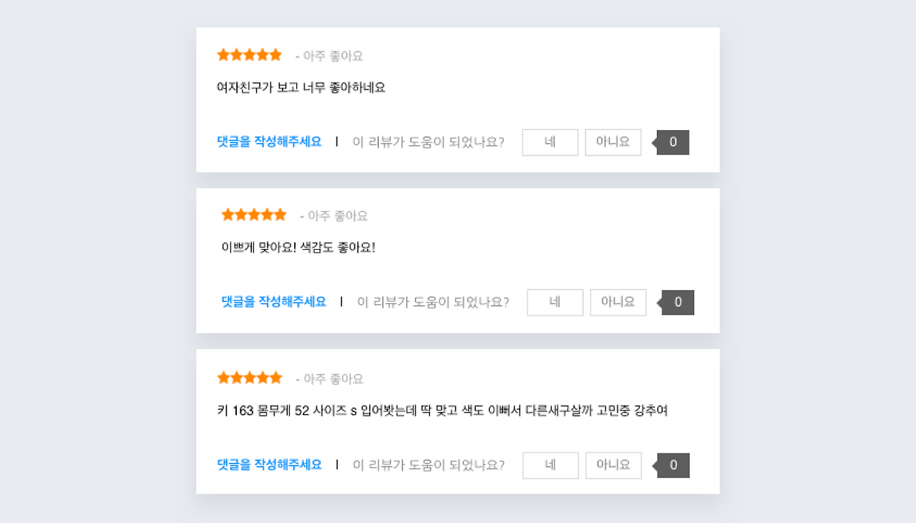
Task: Click the "0" helpful count badge on the top review
Action: click(x=672, y=142)
